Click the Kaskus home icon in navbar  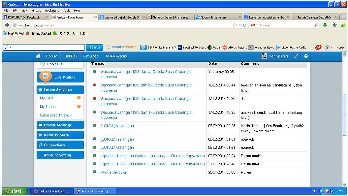click(x=38, y=56)
